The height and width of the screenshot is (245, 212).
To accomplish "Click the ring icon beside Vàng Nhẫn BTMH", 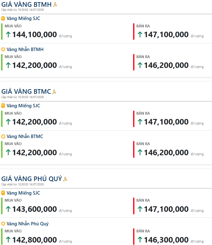I will point(3,49).
